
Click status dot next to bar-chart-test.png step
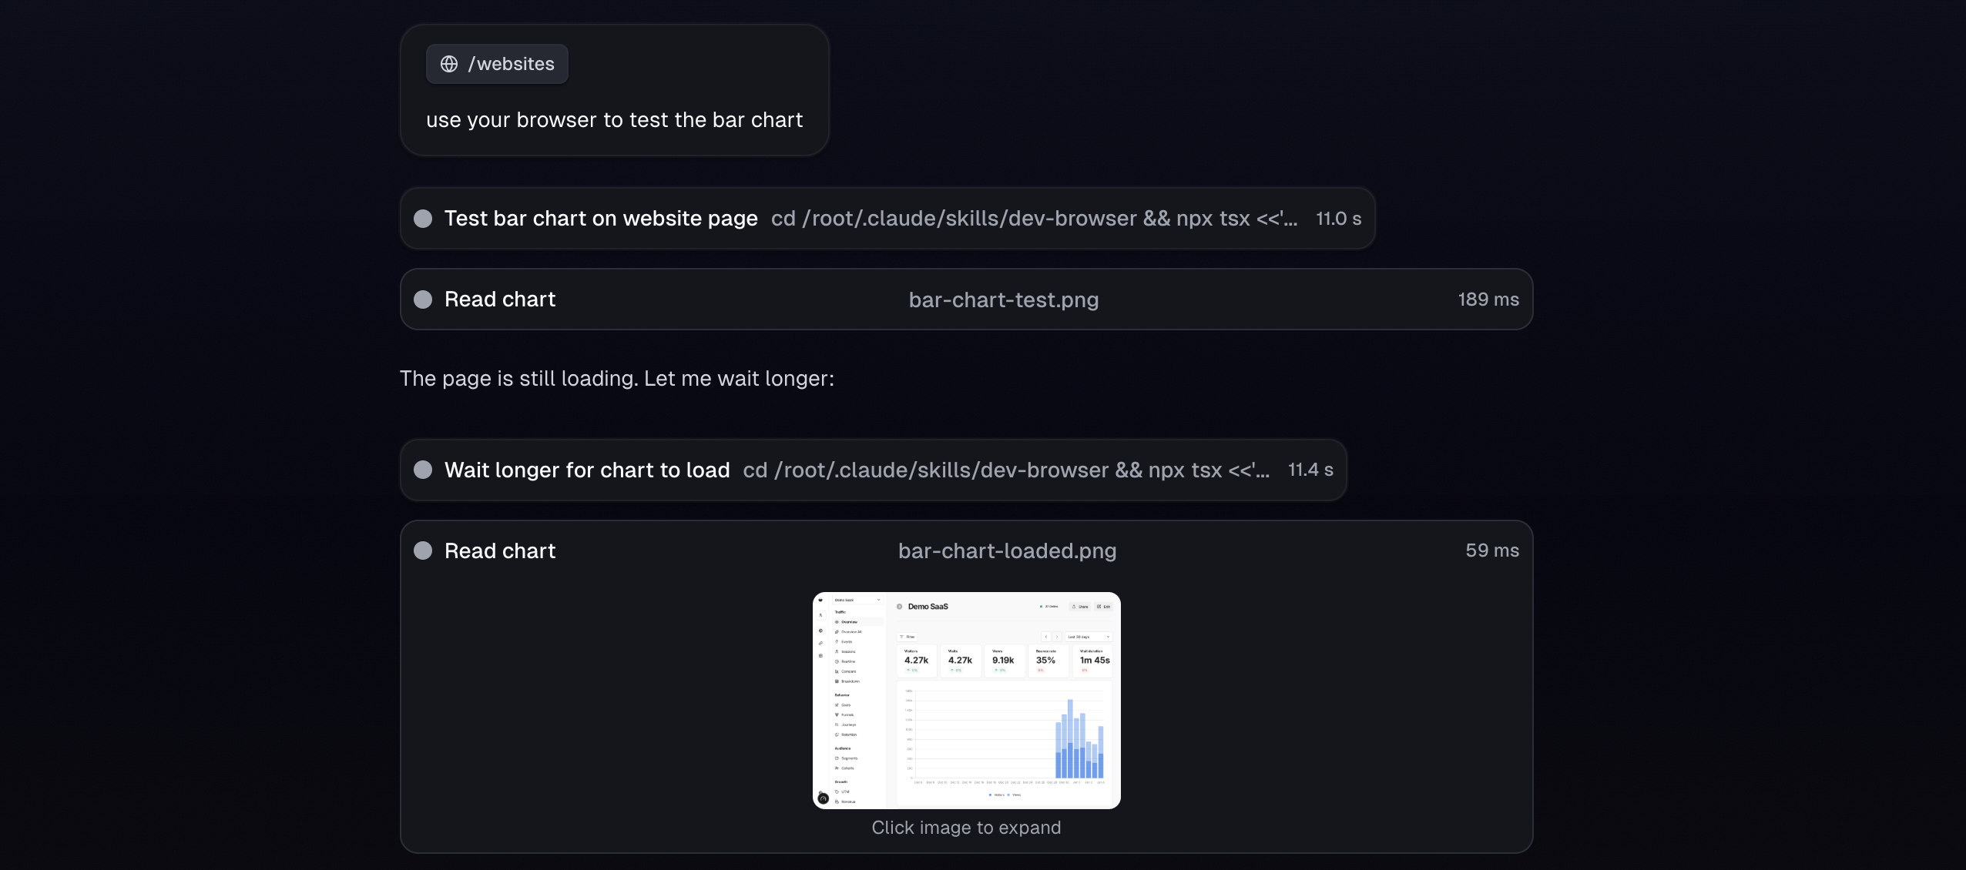click(x=423, y=299)
